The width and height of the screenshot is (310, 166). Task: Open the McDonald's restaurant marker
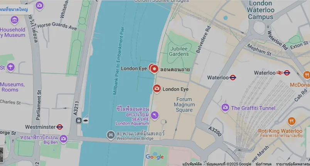tap(307, 75)
